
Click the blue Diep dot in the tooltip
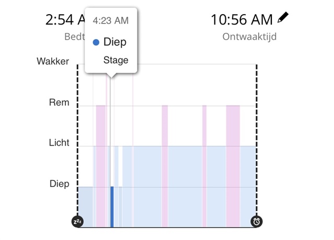coord(96,42)
